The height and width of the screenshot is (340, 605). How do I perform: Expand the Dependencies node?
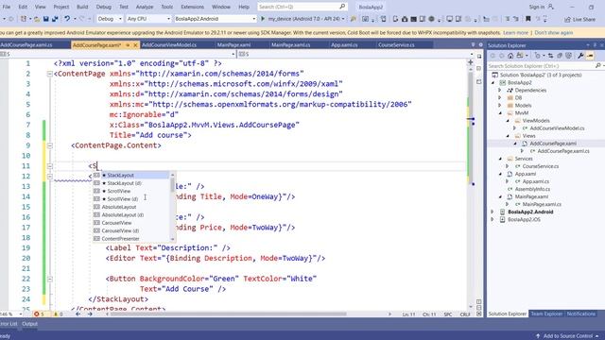point(500,91)
